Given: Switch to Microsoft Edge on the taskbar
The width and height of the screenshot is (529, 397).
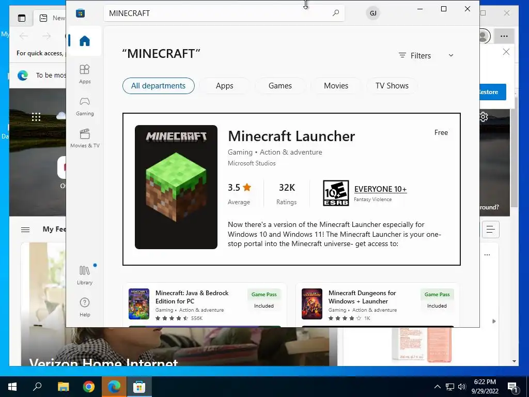Looking at the screenshot, I should click(114, 387).
